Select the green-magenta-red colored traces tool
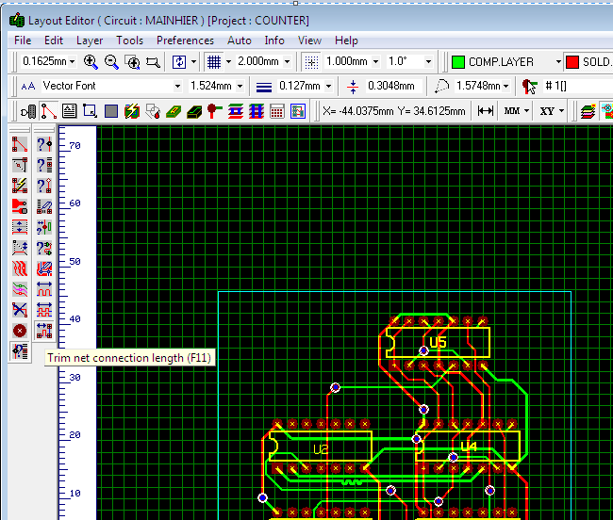Viewport: 613px width, 520px height. click(20, 289)
